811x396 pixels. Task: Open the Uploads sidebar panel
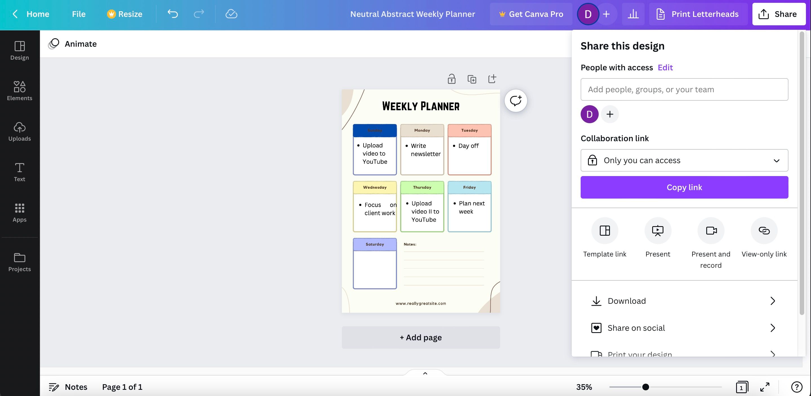click(19, 131)
